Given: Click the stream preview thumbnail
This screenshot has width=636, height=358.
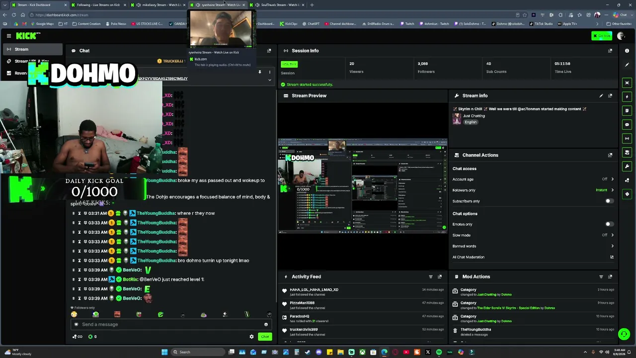Looking at the screenshot, I should click(362, 186).
